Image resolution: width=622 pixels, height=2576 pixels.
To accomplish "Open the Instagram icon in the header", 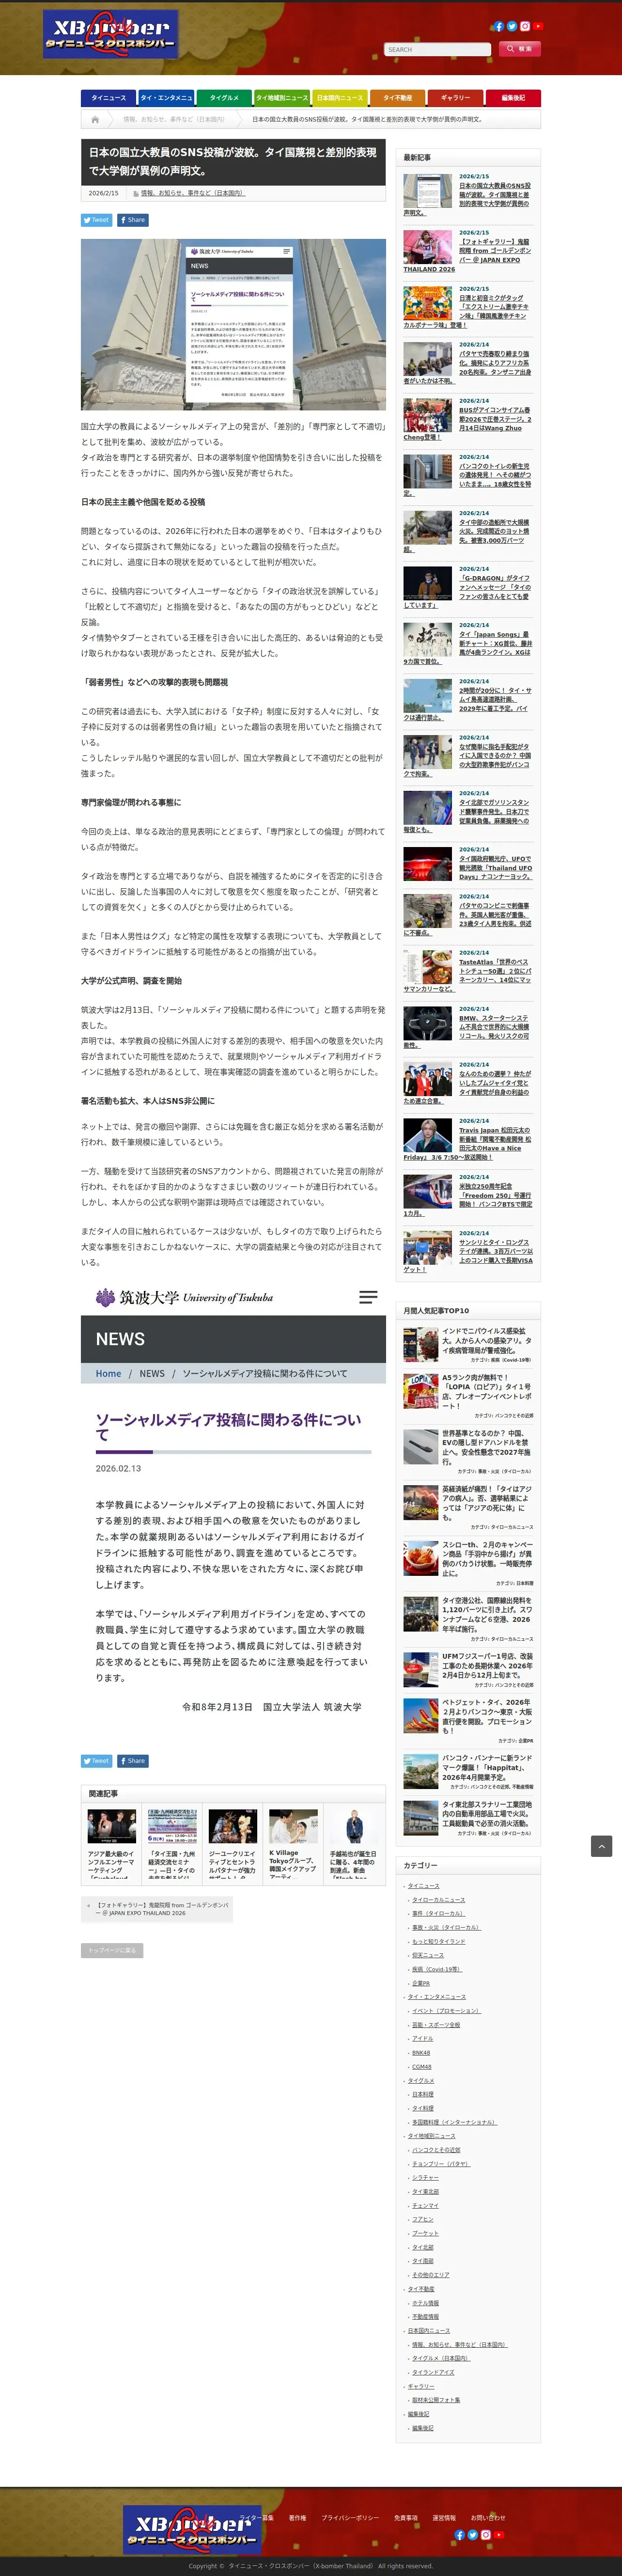I will tap(525, 26).
